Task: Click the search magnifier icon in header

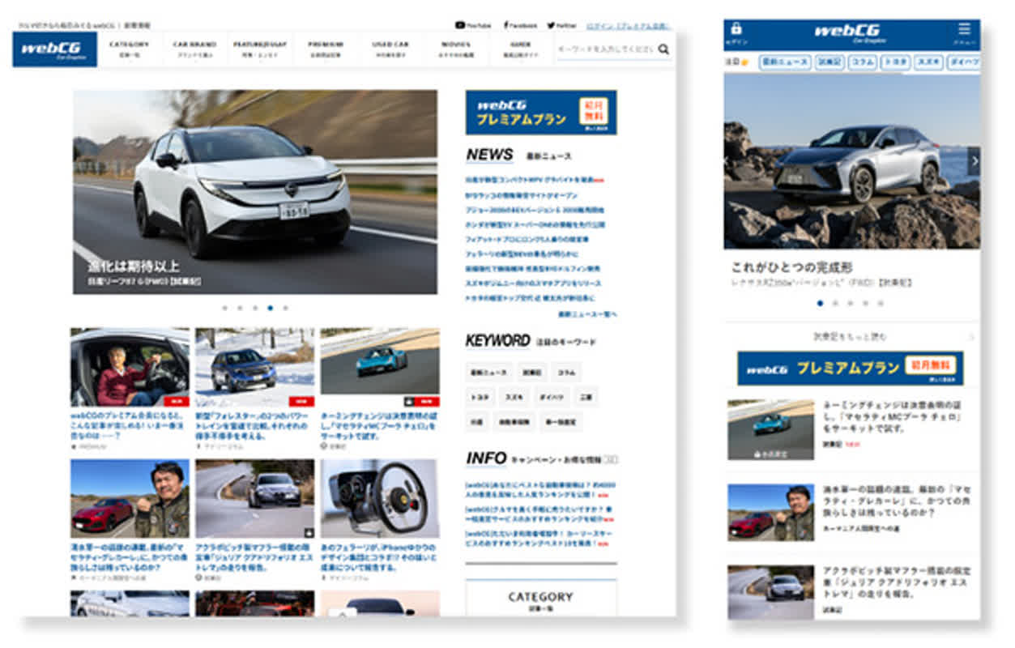Action: (x=663, y=49)
